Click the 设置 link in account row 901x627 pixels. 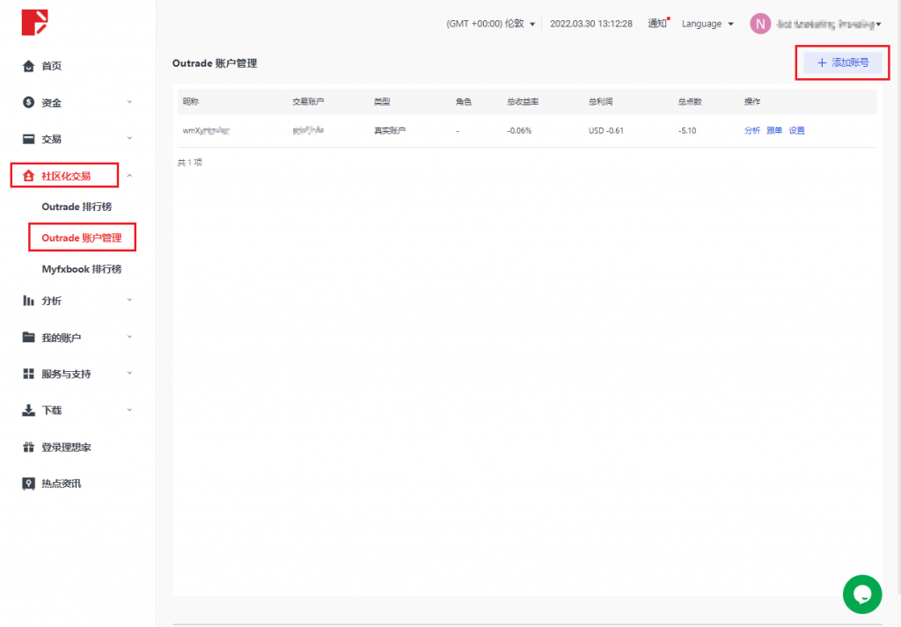pyautogui.click(x=796, y=131)
